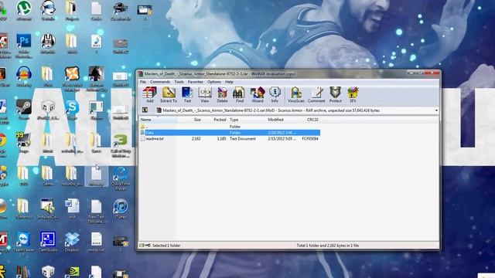The height and width of the screenshot is (278, 495).
Task: Open the Favorites menu
Action: (x=196, y=82)
